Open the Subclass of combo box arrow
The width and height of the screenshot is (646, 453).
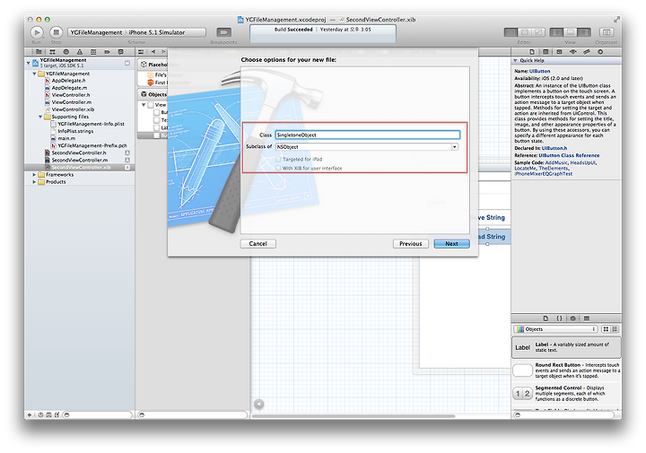[454, 146]
